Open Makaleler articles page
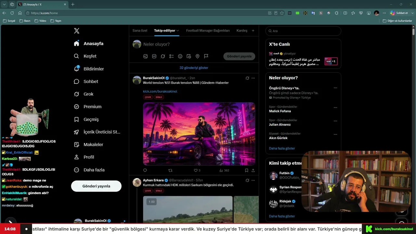Screen dimensions: 416x234 point(89,145)
